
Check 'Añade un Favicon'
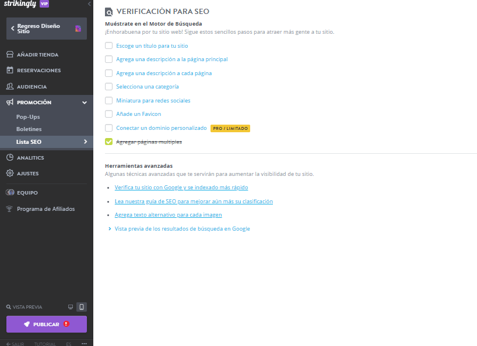pyautogui.click(x=108, y=114)
